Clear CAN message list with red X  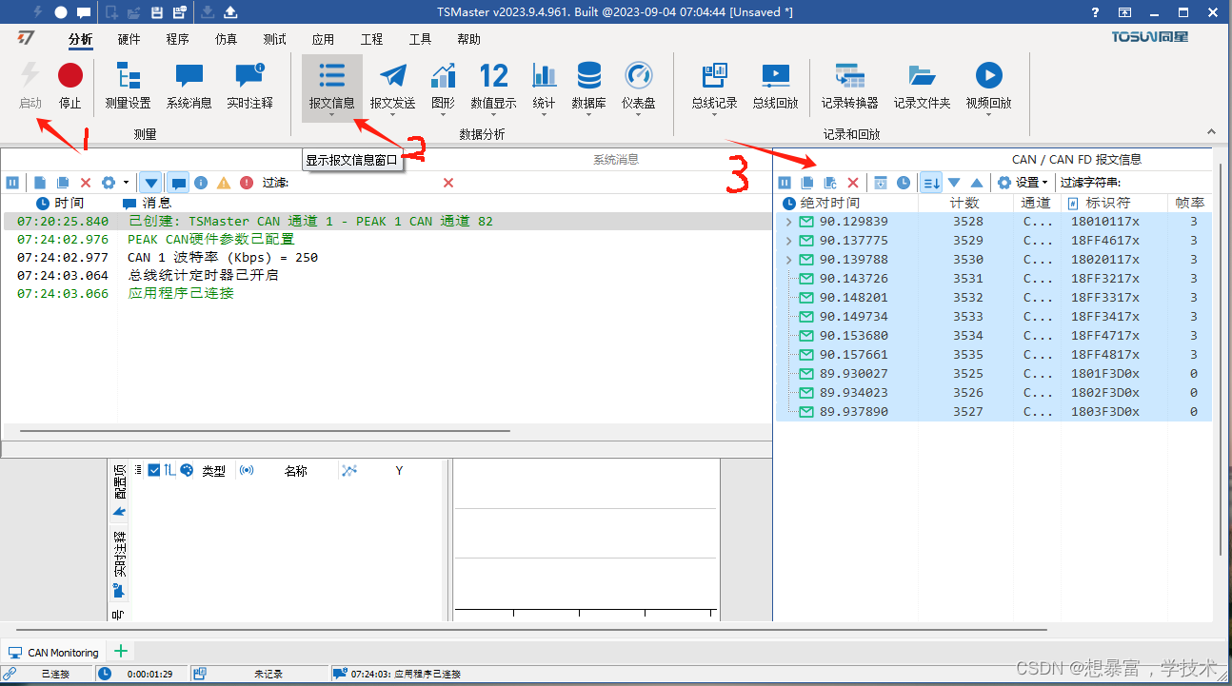[x=853, y=183]
